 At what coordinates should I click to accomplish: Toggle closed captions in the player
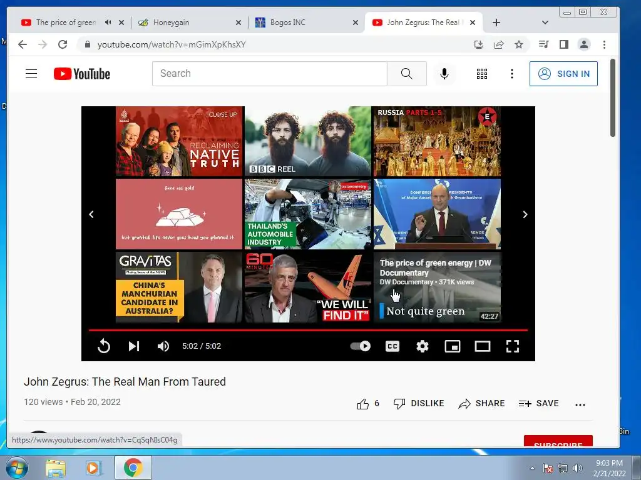tap(392, 346)
